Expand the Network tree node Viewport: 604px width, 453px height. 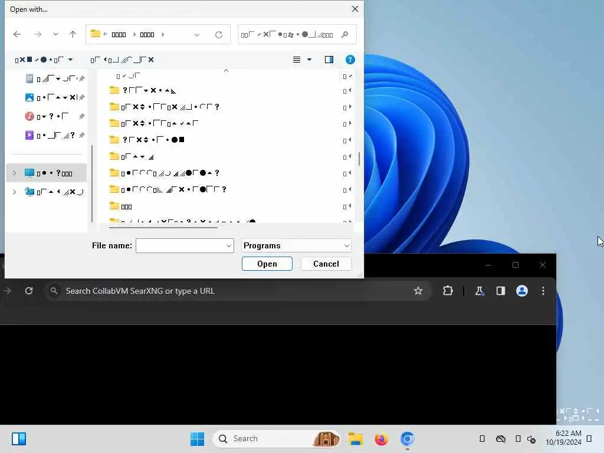pos(15,192)
